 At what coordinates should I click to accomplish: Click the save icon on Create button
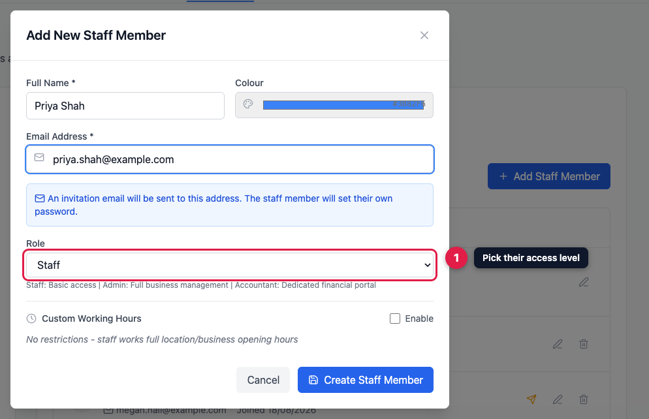(x=313, y=380)
